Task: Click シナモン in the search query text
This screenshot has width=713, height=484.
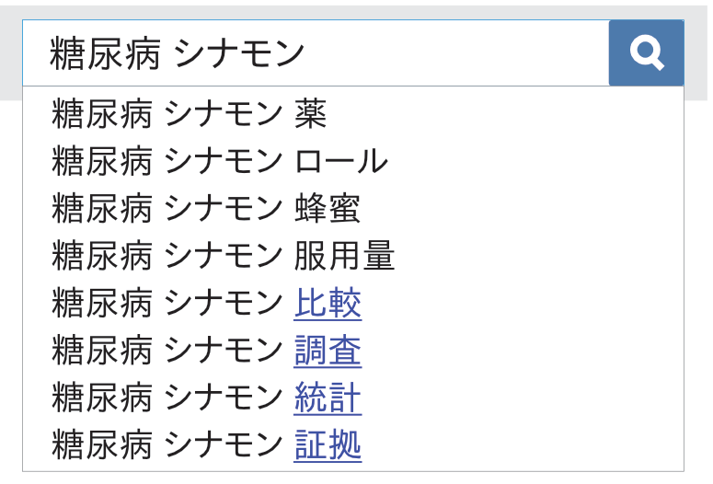Action: 238,53
